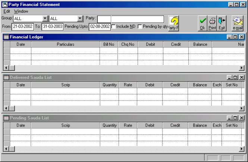Enable the Include ND checkbox
248x162 pixels.
[x=114, y=27]
